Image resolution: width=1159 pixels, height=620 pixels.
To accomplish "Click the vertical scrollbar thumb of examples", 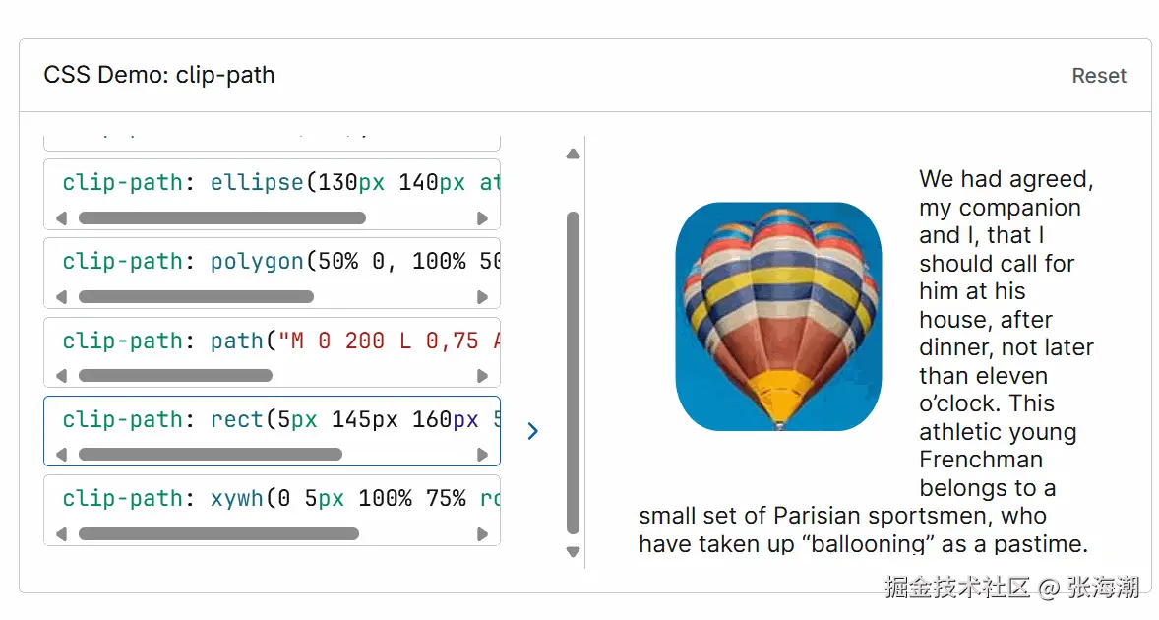I will pos(574,374).
